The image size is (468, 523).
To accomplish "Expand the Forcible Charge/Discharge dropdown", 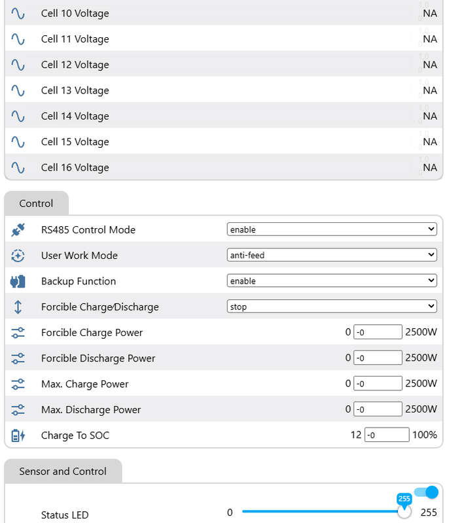I will (331, 307).
